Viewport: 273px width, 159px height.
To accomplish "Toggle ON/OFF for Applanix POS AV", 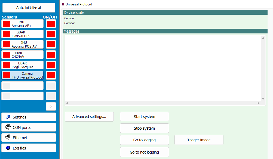I will 51,44.
